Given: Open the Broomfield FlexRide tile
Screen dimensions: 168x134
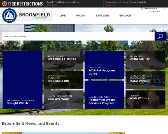Looking at the screenshot, I should pyautogui.click(x=64, y=60).
